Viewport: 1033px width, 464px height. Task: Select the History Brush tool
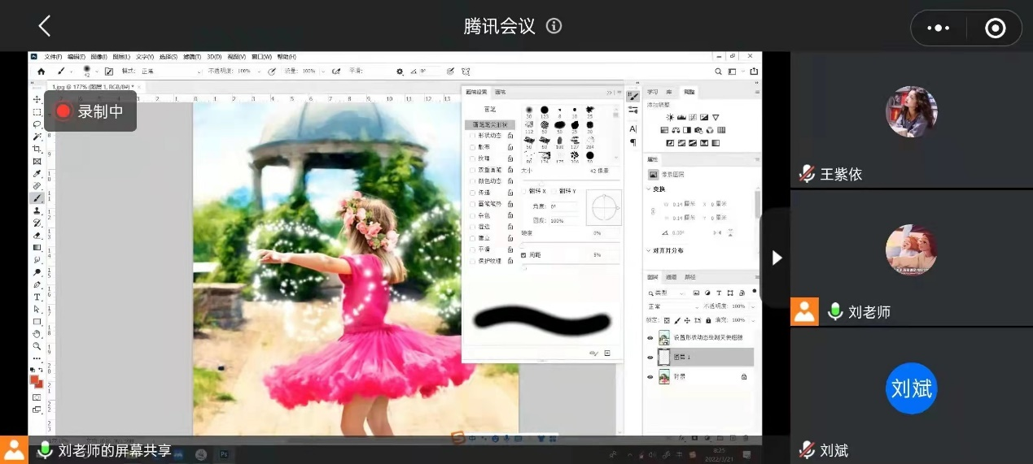37,223
